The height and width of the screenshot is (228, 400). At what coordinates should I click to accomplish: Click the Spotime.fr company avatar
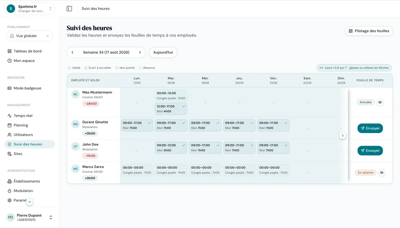point(11,9)
